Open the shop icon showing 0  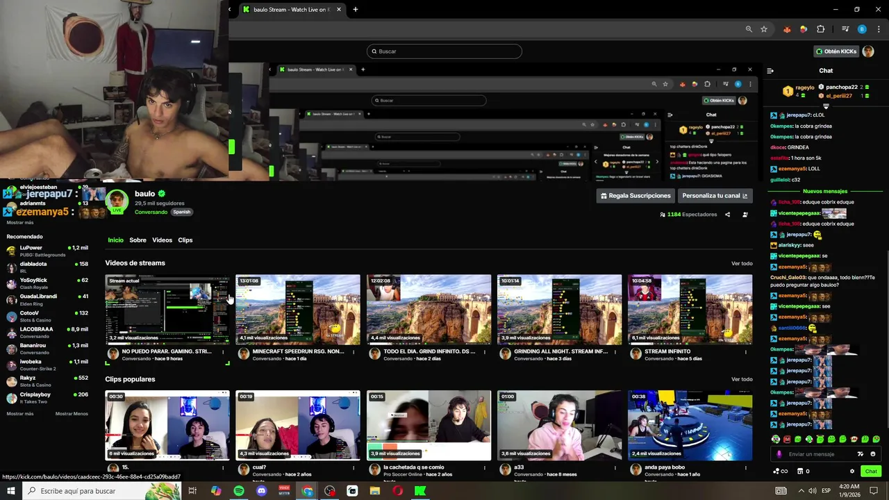pyautogui.click(x=804, y=471)
